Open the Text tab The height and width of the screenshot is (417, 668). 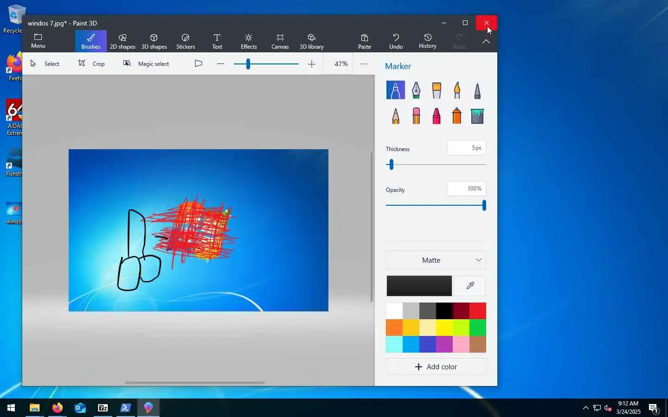pyautogui.click(x=217, y=41)
